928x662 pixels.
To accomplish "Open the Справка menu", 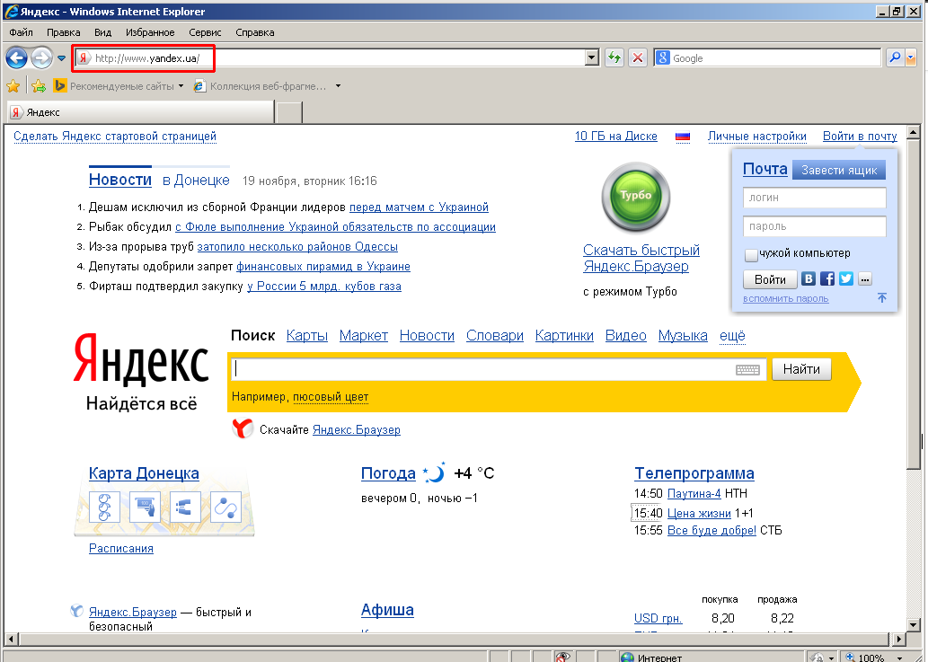I will (255, 32).
